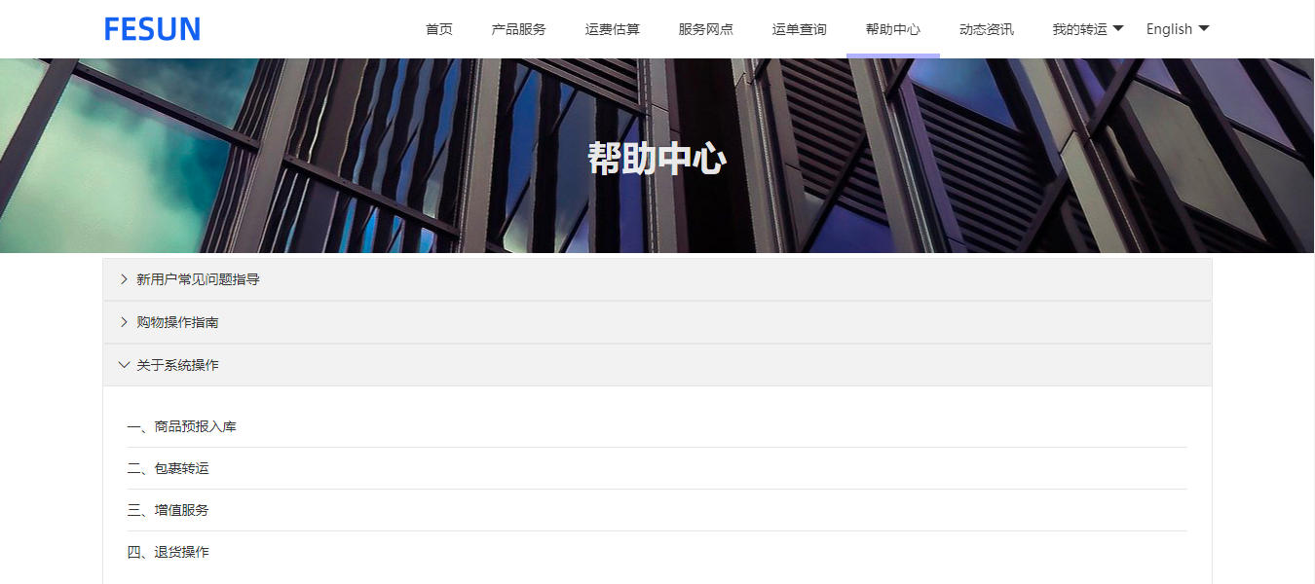Open 三、增值服务 help article
This screenshot has width=1315, height=584.
(169, 510)
